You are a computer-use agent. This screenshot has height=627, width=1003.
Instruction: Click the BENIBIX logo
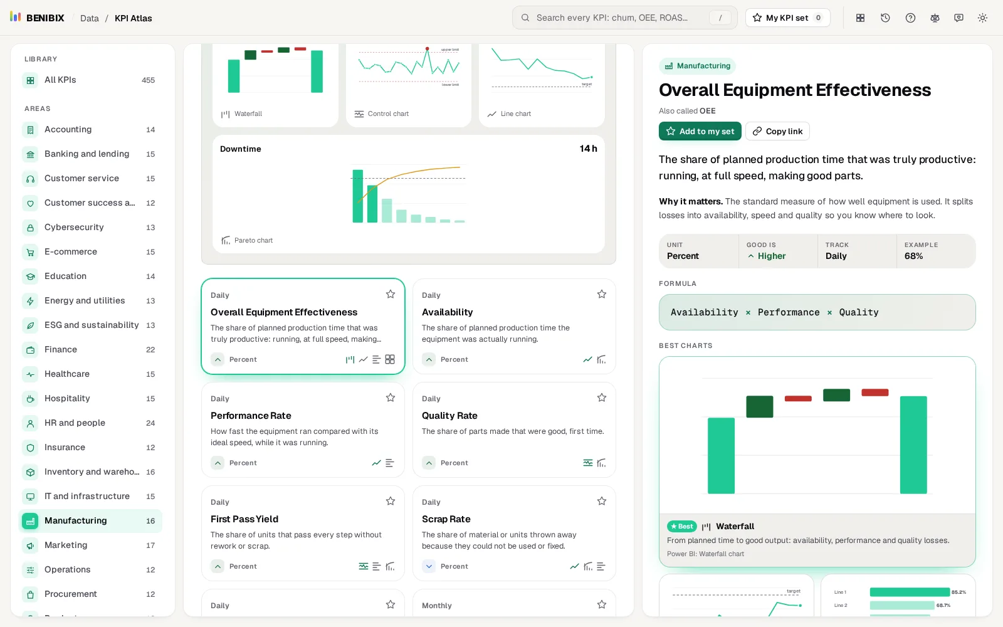(37, 18)
